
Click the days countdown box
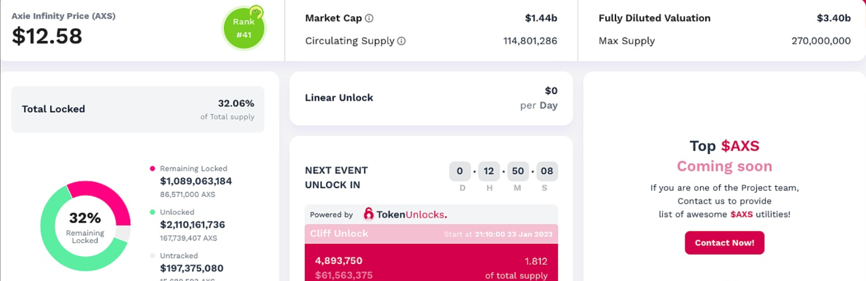coord(460,171)
